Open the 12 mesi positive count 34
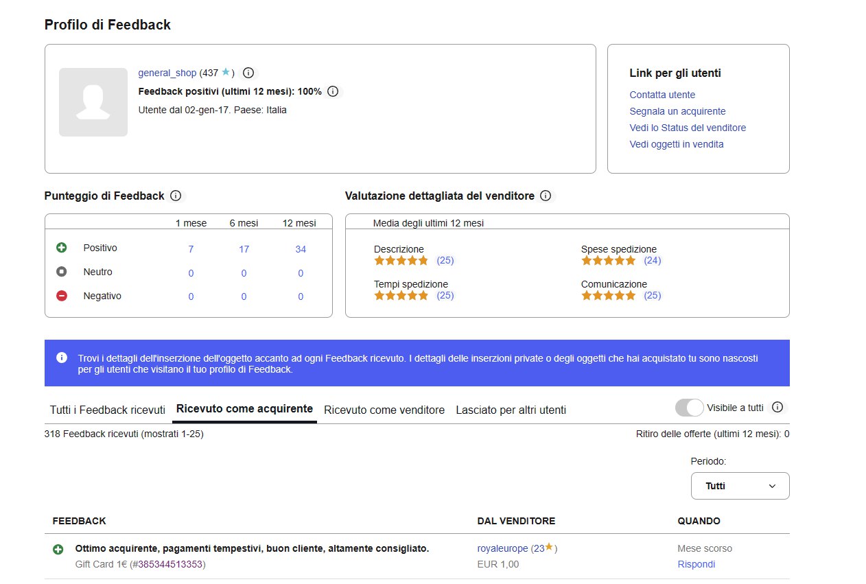The image size is (866, 584). [x=301, y=249]
